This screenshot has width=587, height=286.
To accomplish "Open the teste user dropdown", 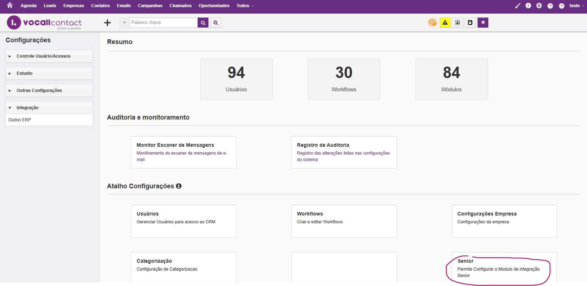I will coord(576,6).
